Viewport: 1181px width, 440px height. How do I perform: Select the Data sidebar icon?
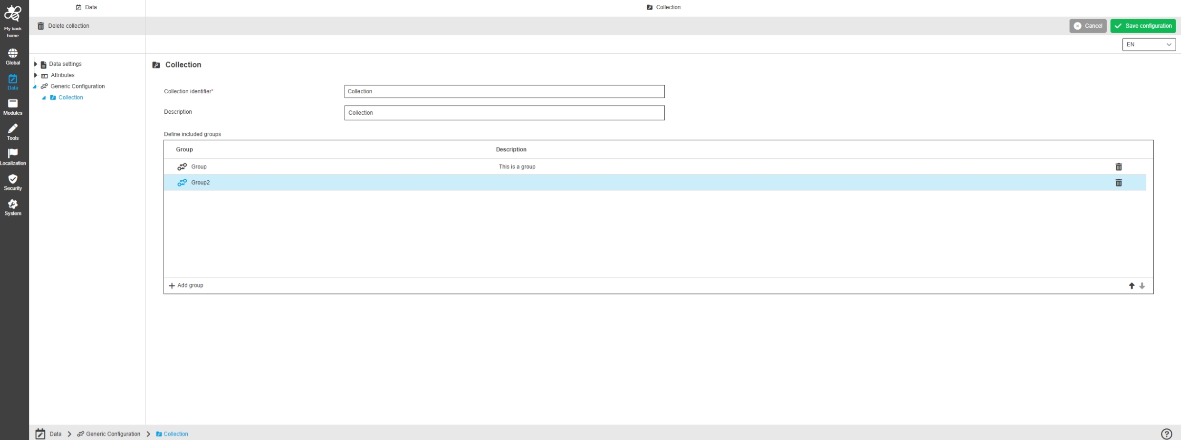coord(13,78)
